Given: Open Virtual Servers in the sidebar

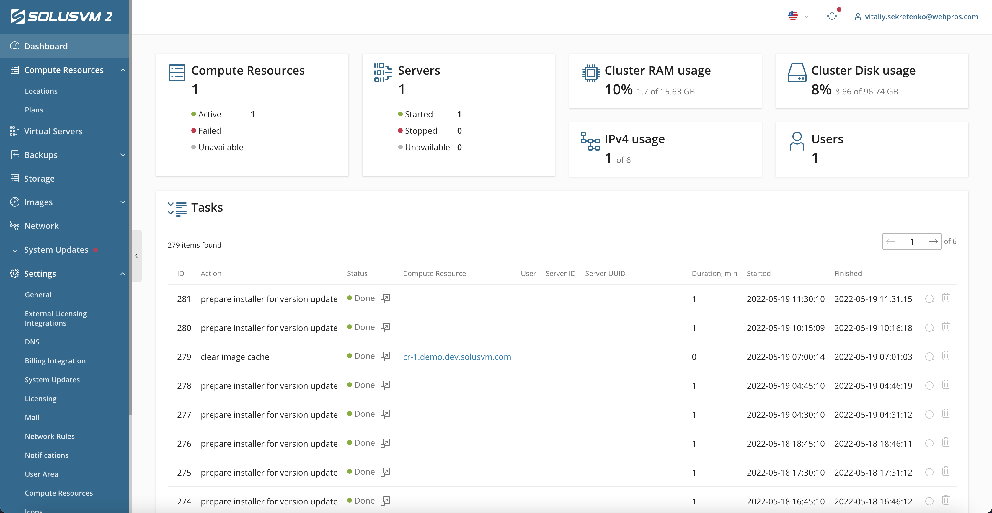Looking at the screenshot, I should click(x=53, y=131).
